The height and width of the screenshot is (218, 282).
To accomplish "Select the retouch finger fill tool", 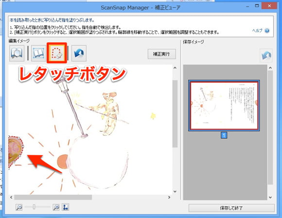I will [57, 53].
